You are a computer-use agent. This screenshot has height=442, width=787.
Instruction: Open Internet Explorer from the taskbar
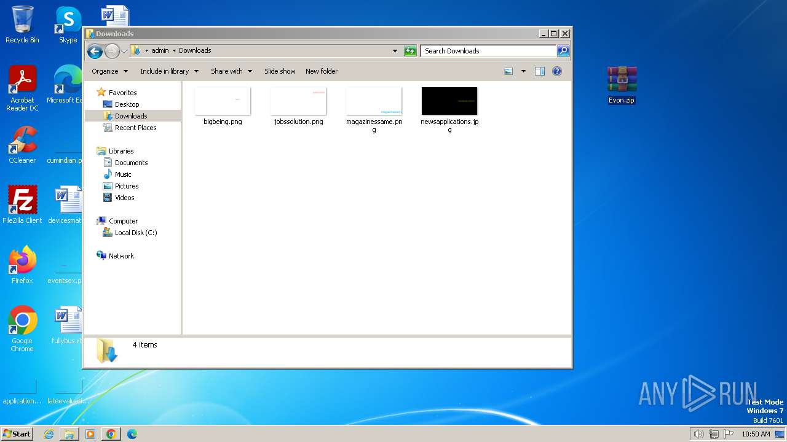pos(49,434)
